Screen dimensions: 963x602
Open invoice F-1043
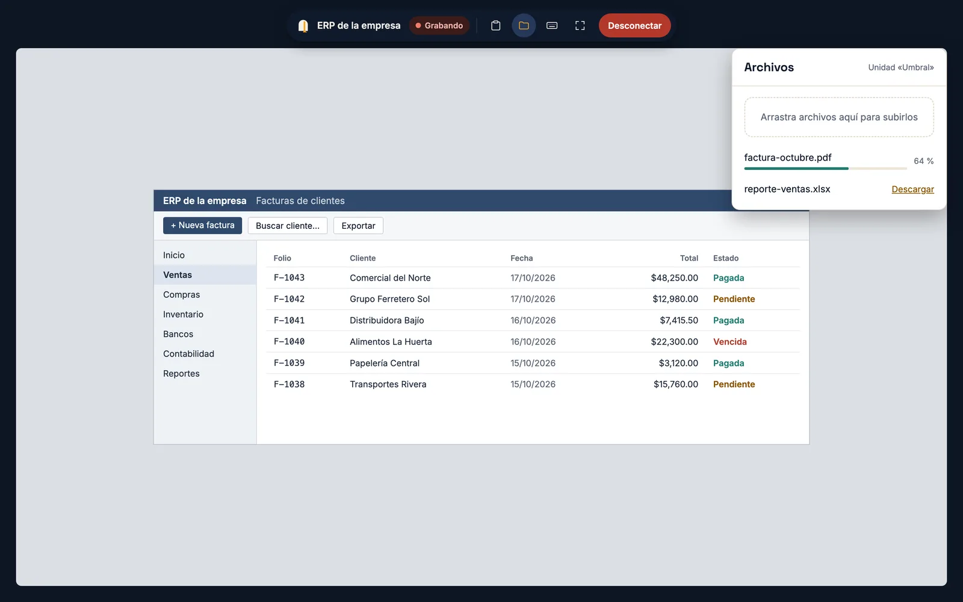click(x=289, y=278)
